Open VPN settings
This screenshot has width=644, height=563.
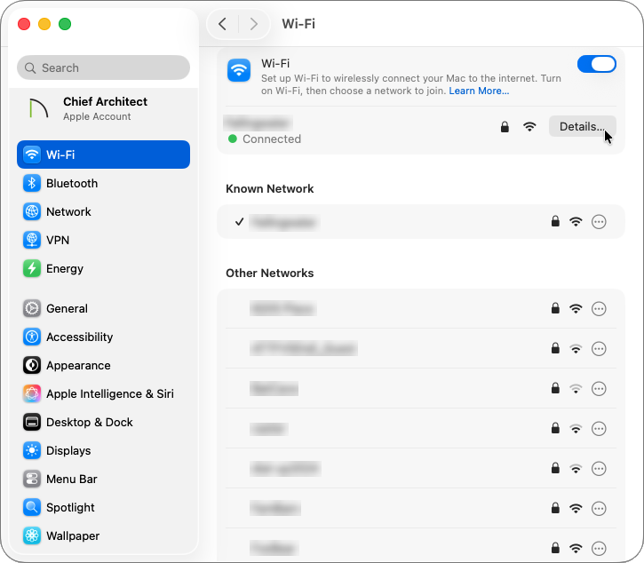(x=104, y=240)
